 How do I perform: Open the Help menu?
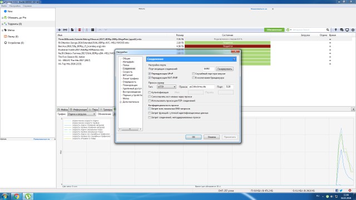[27, 6]
